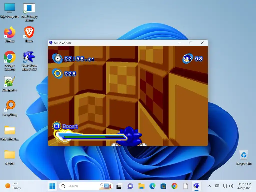Image resolution: width=256 pixels, height=192 pixels.
Task: Click the 02:58.34 timer text
Action: coord(79,59)
